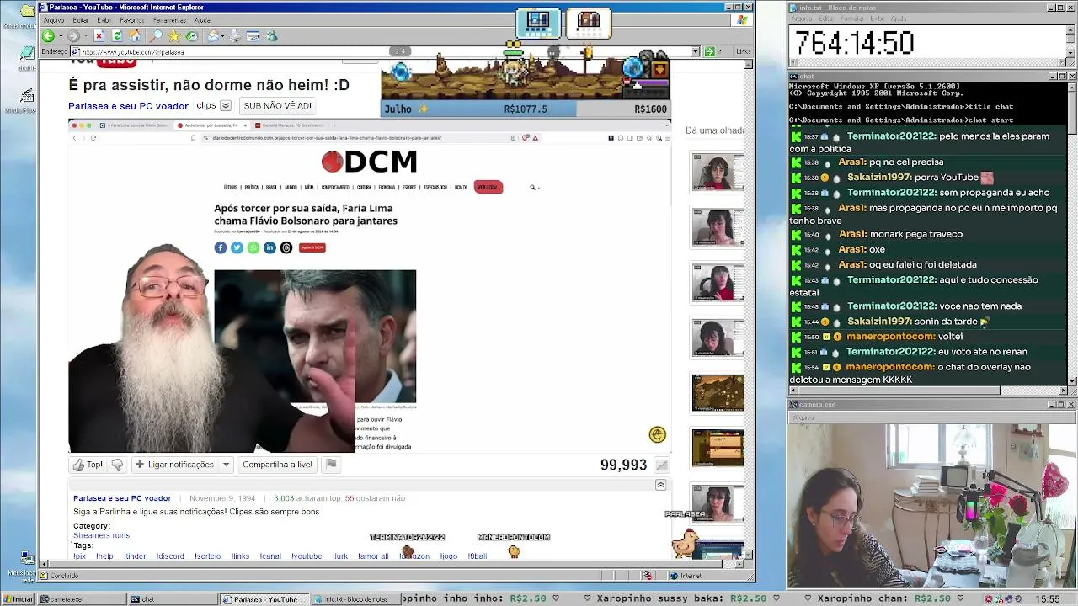Screen dimensions: 1078x606
Task: Open the Arquivo menu in Internet Explorer
Action: 54,20
